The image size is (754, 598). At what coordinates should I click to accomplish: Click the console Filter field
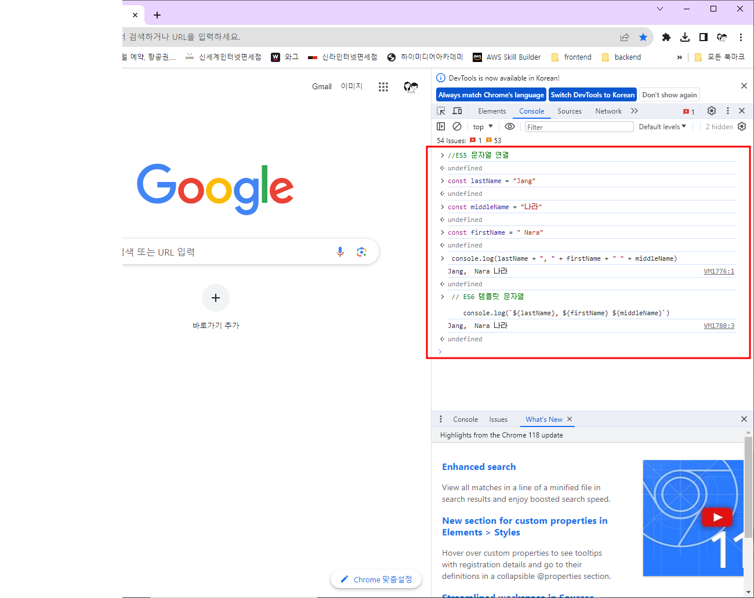click(x=579, y=127)
